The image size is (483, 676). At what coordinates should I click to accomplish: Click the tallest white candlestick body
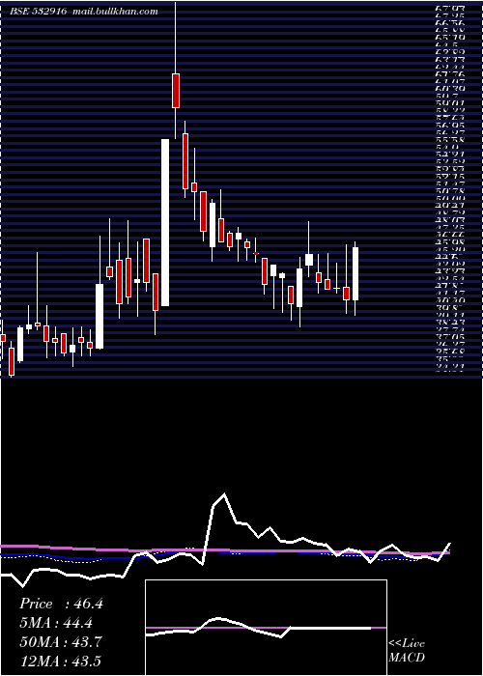point(165,222)
